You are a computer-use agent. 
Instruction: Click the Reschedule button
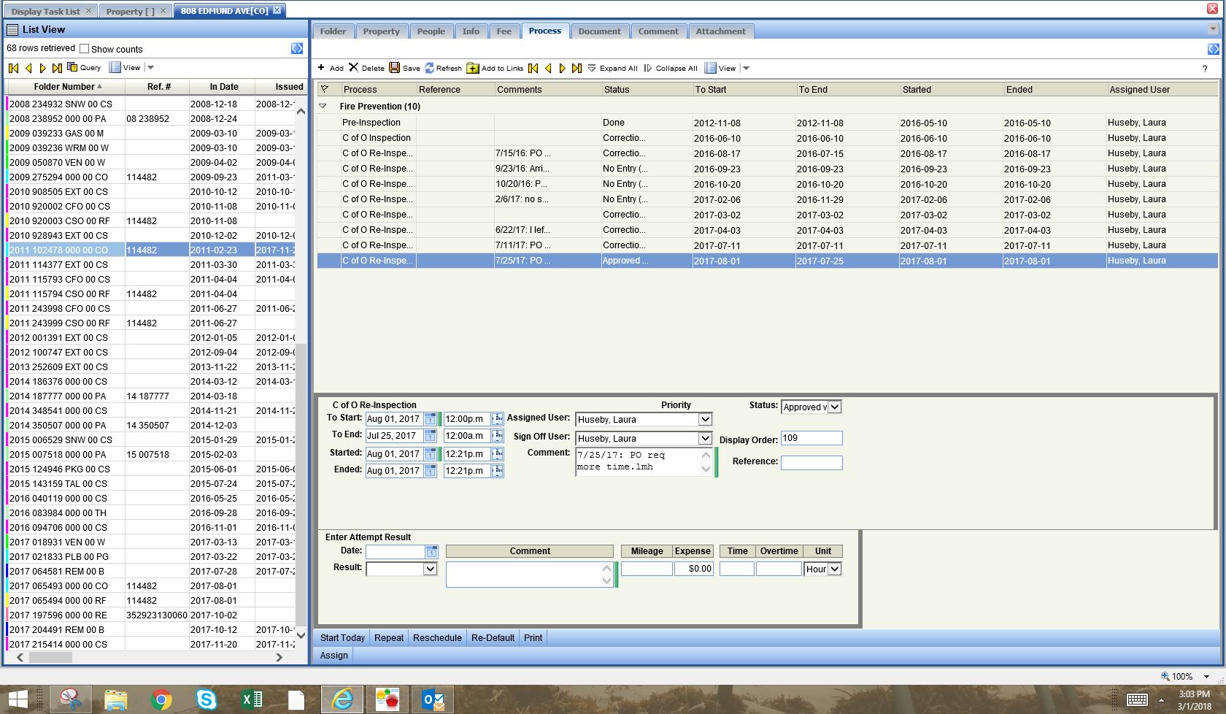[x=437, y=638]
